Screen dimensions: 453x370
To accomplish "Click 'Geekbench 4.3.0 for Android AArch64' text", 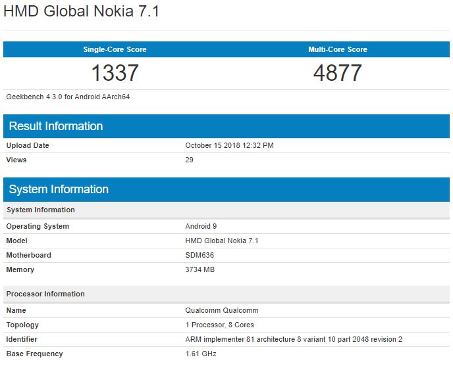I will click(x=68, y=97).
